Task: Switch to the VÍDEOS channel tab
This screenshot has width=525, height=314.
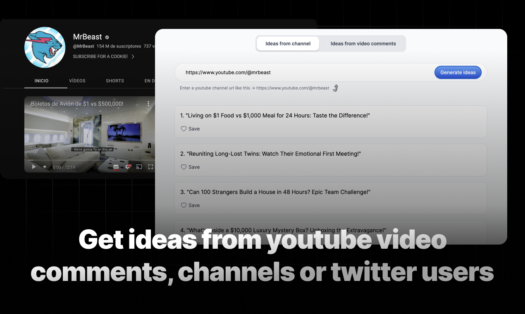Action: 77,81
